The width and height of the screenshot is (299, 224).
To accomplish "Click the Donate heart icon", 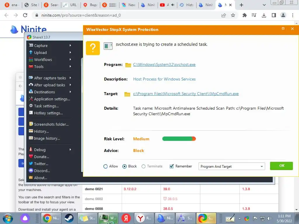I will (x=31, y=156).
